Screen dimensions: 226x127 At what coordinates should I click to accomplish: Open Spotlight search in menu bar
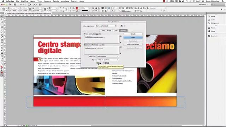click(x=223, y=1)
